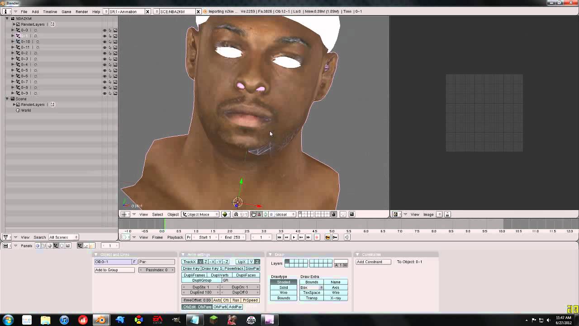579x326 pixels.
Task: Open the timeline Playback menu
Action: point(175,237)
